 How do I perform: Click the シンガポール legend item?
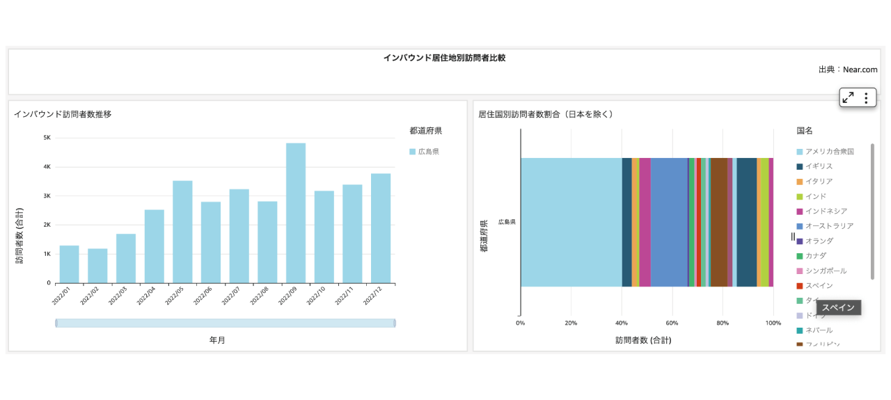pos(826,271)
